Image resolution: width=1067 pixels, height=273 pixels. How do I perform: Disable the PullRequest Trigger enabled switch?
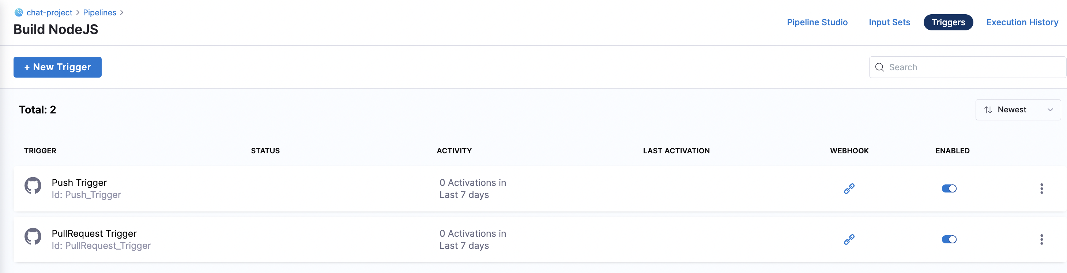949,239
